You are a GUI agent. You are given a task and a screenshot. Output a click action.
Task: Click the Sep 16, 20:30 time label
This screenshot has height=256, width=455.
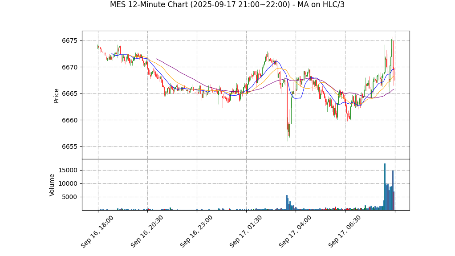[x=146, y=232]
